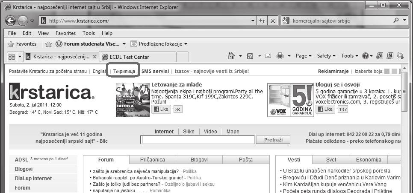Click the Krstarica search text field
The height and width of the screenshot is (193, 413).
(198, 140)
